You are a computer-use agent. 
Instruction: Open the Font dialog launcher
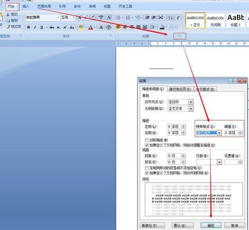[x=111, y=36]
